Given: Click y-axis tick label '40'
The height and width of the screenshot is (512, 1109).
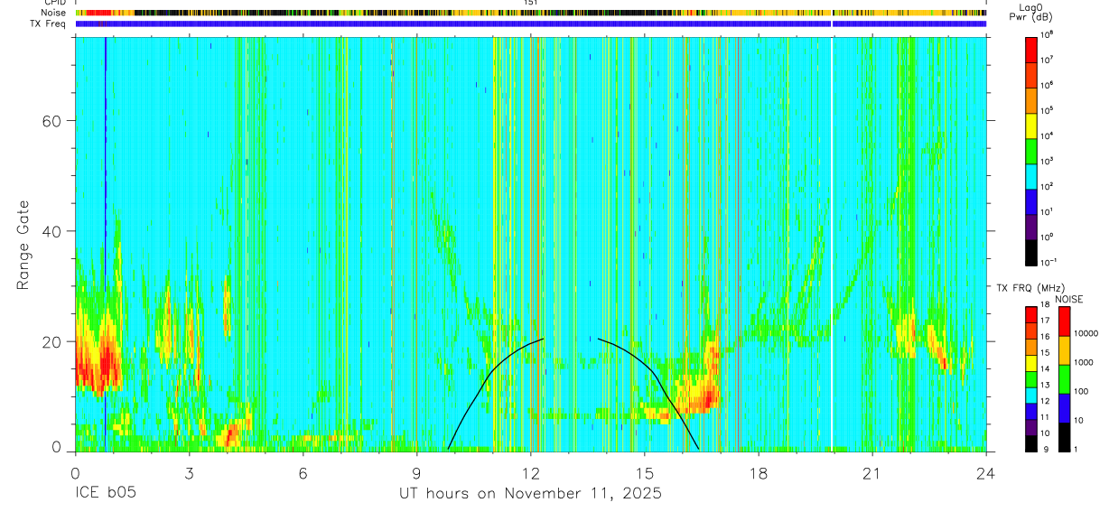Looking at the screenshot, I should (x=53, y=231).
